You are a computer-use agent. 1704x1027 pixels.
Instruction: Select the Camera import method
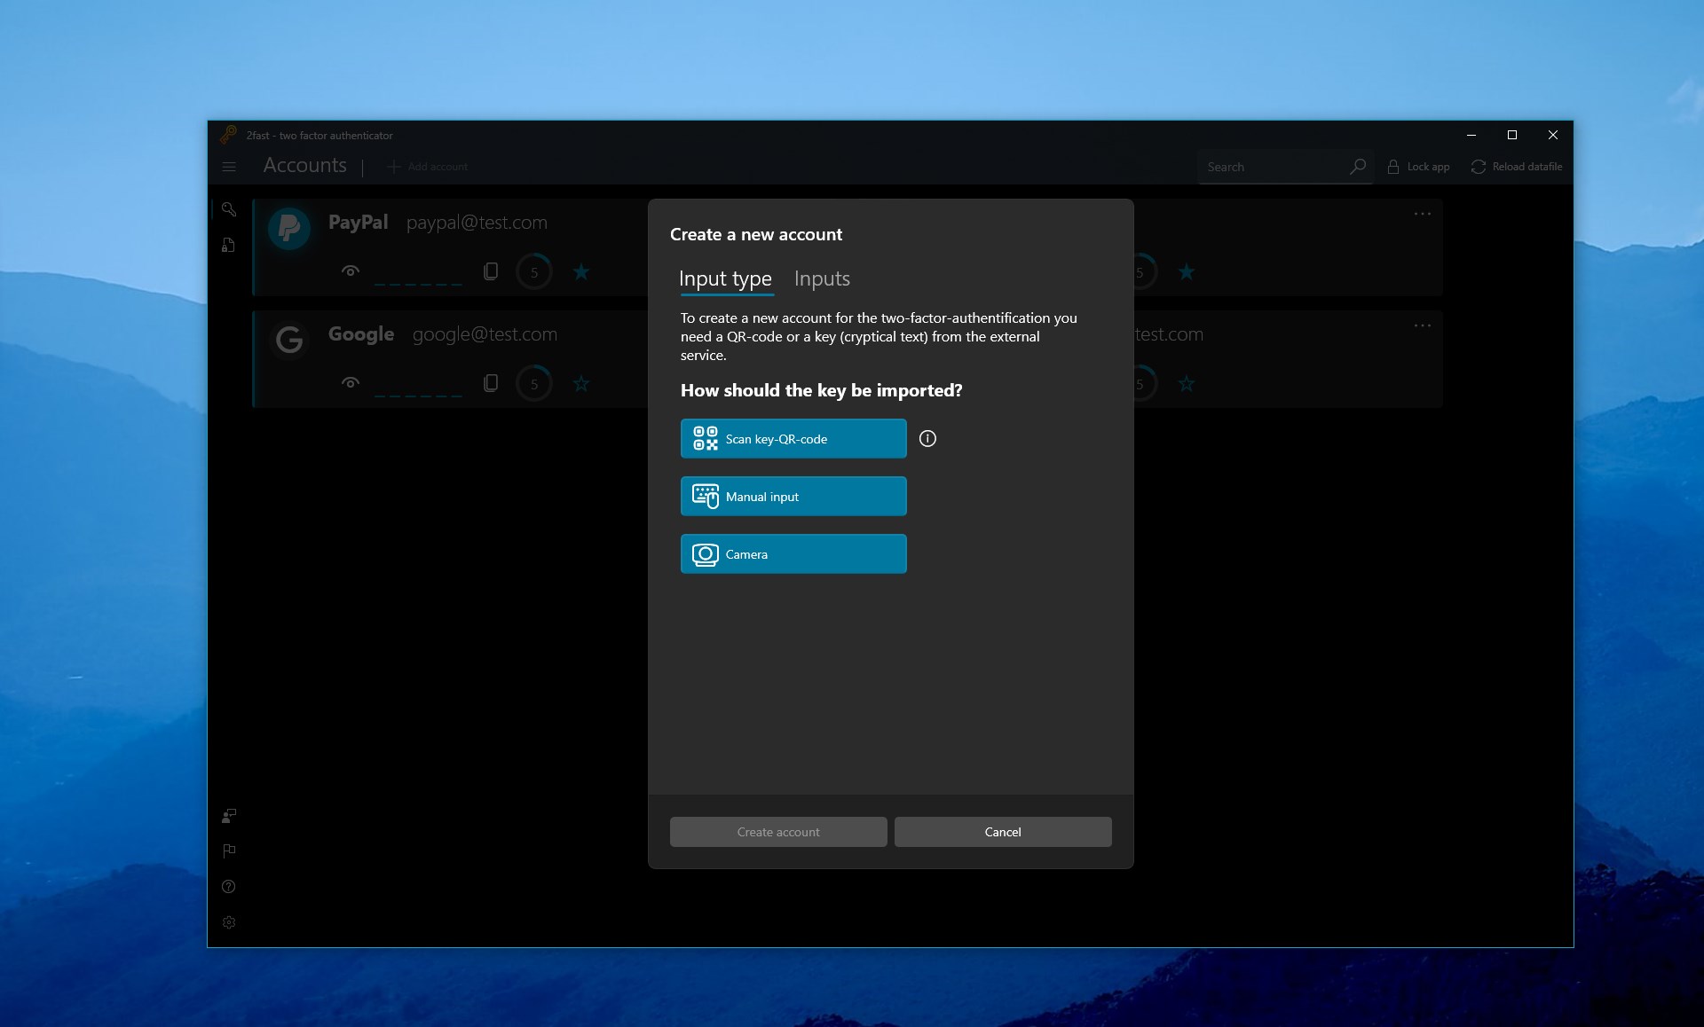point(793,553)
